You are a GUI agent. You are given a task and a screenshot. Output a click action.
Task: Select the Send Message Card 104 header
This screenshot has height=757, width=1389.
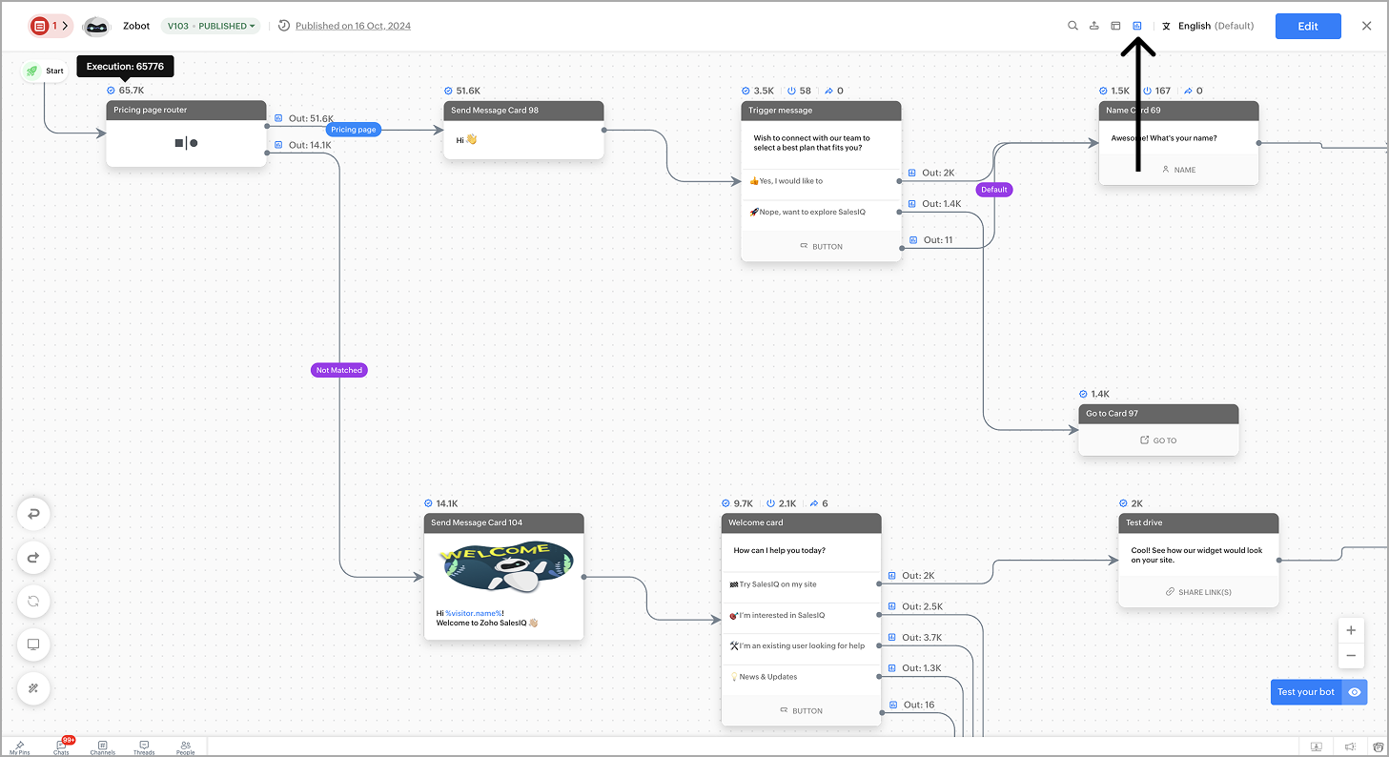click(503, 522)
